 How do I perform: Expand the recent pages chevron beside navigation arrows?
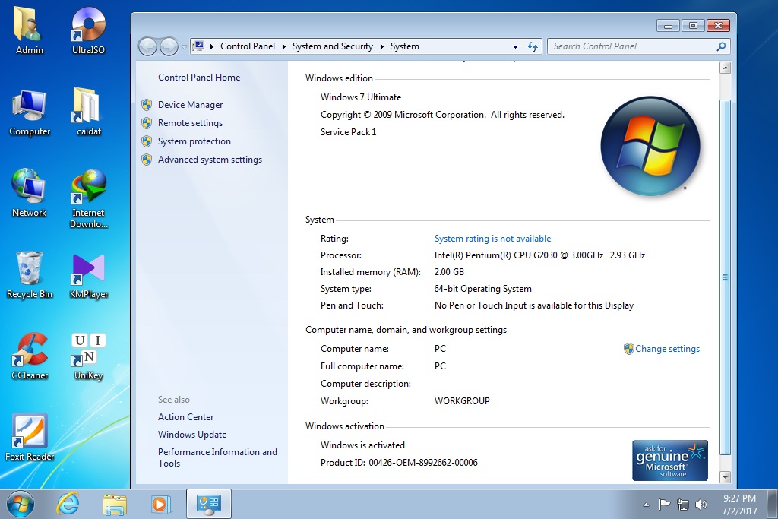pos(182,46)
